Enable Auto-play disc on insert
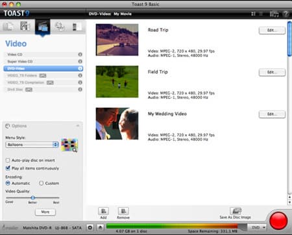Screen dimensions: 292x235 (x=8, y=160)
